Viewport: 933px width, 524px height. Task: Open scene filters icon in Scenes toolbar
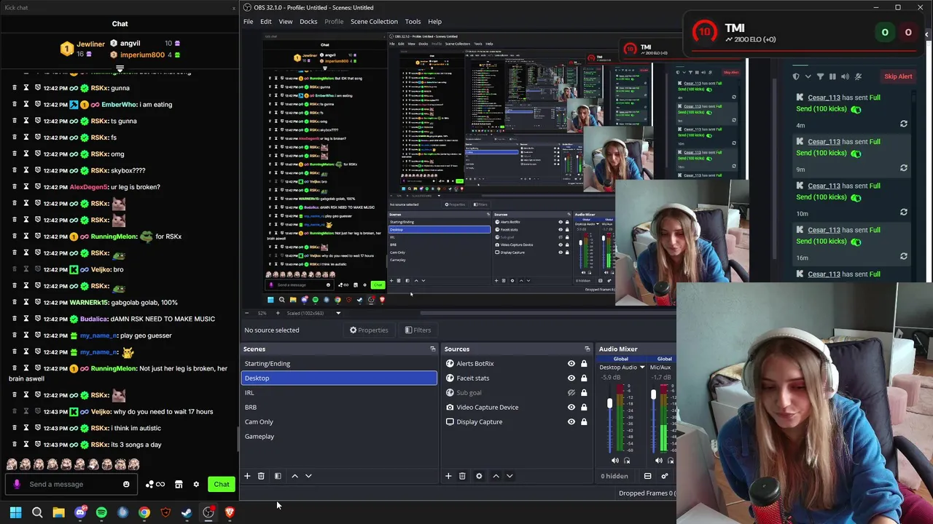pos(278,476)
